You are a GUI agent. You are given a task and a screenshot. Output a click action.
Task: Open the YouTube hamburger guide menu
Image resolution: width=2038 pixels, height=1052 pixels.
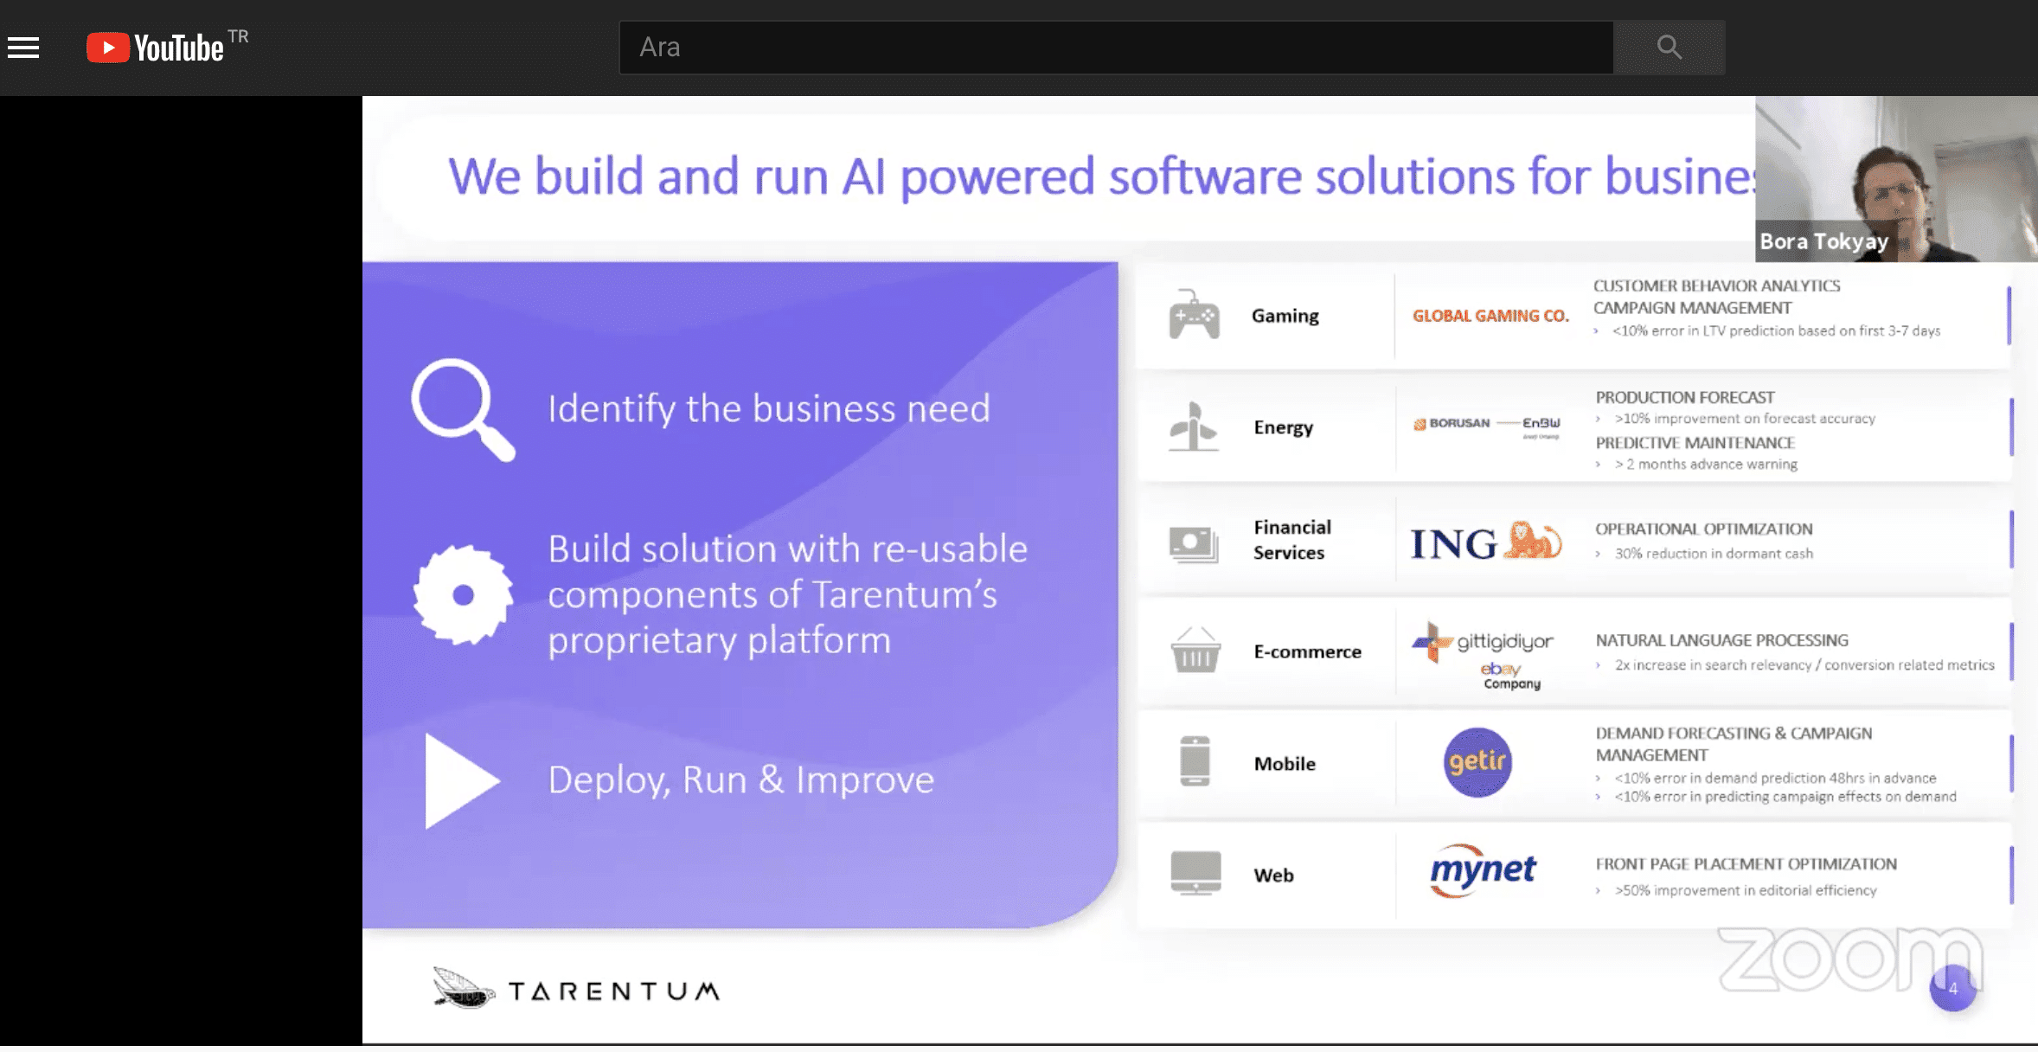23,48
